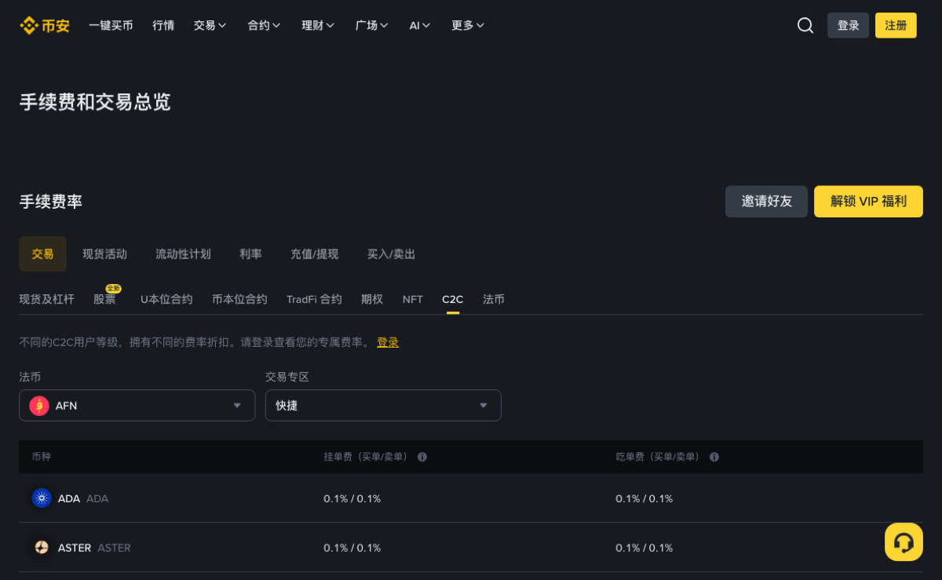Select the U本位合约 sub-tab

point(166,299)
